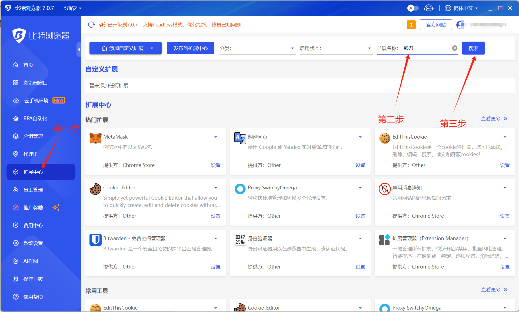Expand the MetaMask card dropdown arrow
Image resolution: width=519 pixels, height=312 pixels.
click(216, 137)
